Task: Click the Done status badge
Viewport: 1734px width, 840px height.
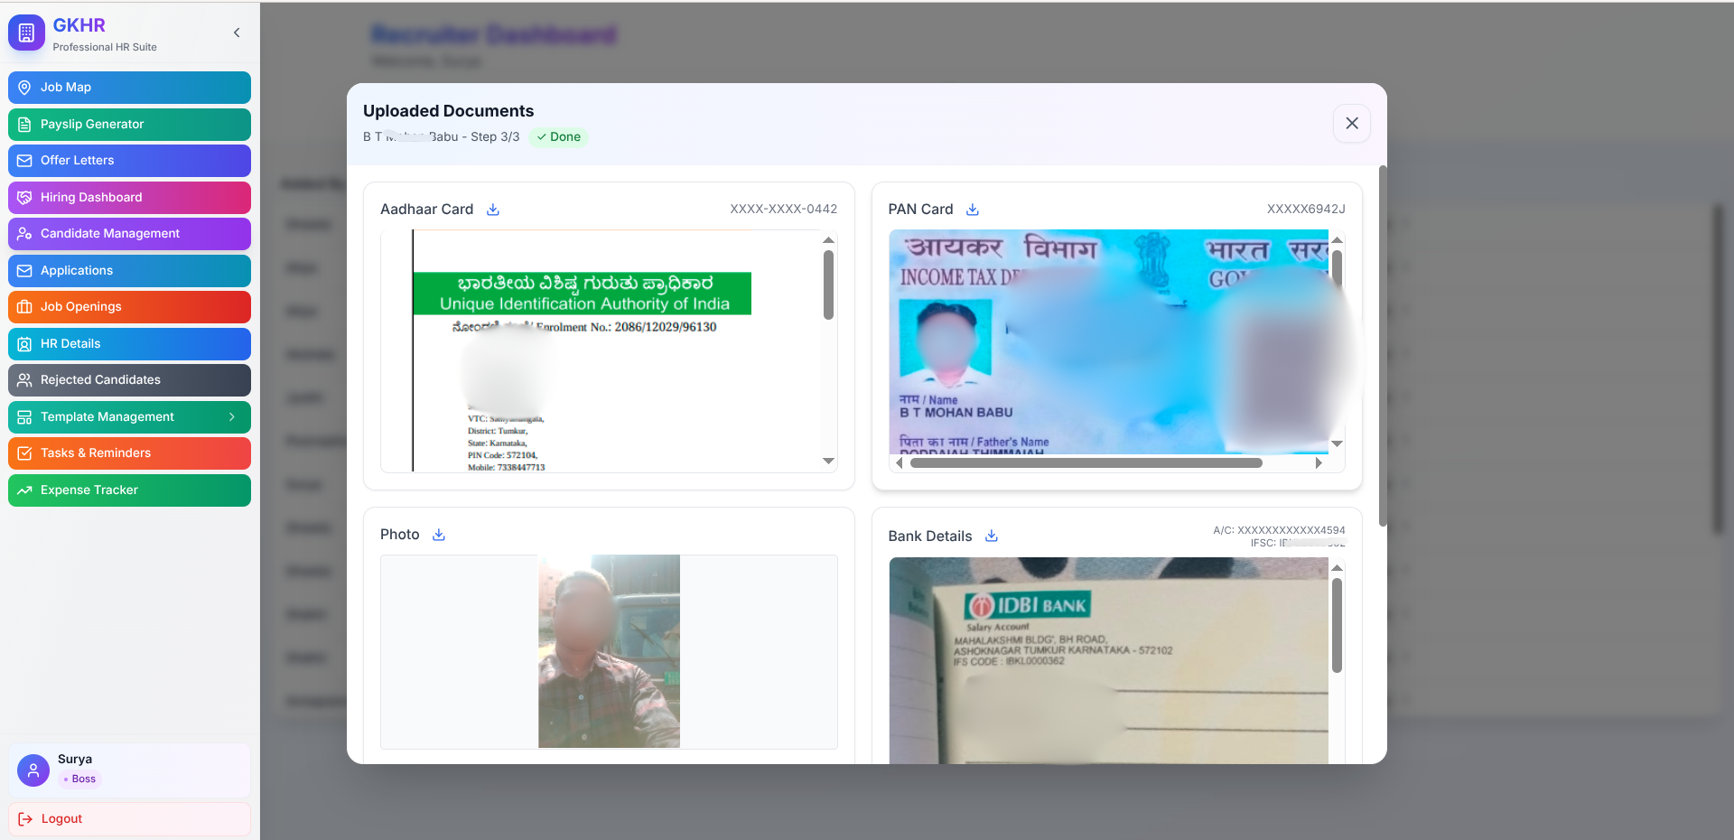Action: pyautogui.click(x=558, y=136)
